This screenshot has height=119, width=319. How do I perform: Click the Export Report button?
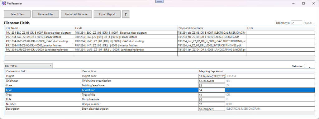[107, 14]
